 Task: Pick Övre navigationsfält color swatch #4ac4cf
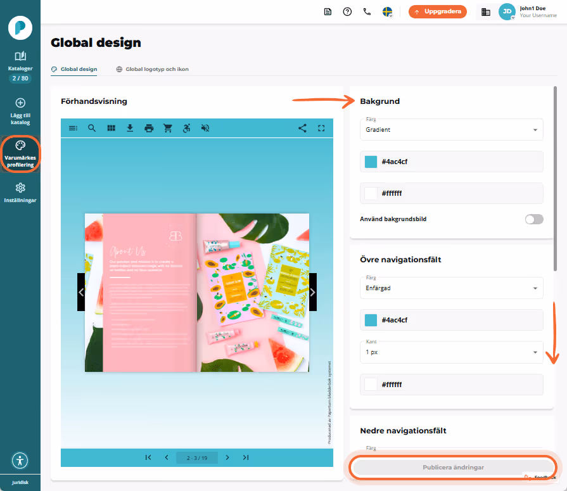[371, 320]
